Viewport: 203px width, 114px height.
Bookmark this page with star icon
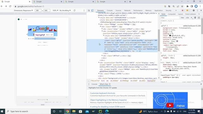coord(182,6)
